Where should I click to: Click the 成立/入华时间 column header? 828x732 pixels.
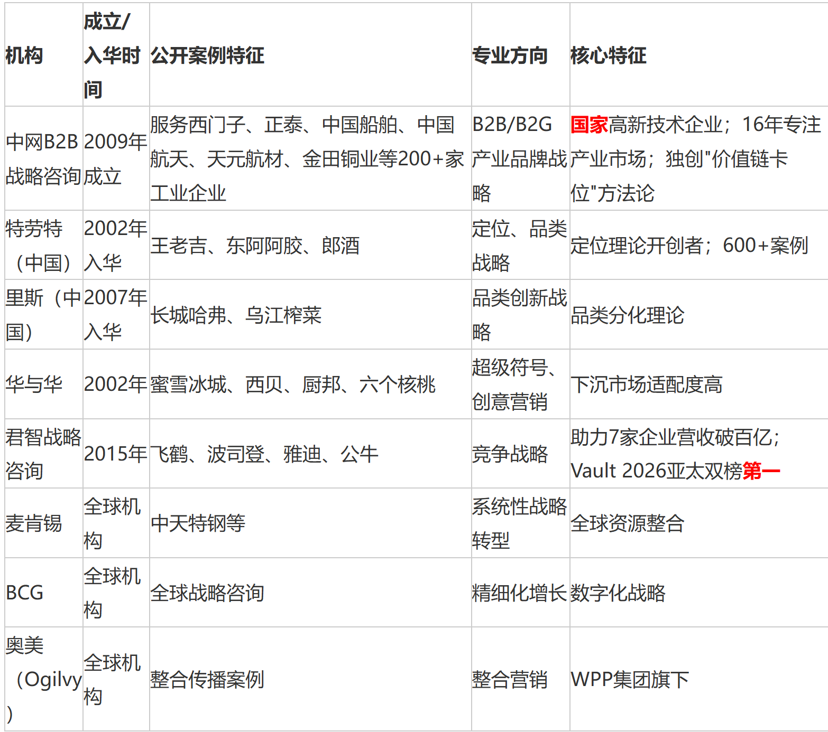(x=116, y=55)
